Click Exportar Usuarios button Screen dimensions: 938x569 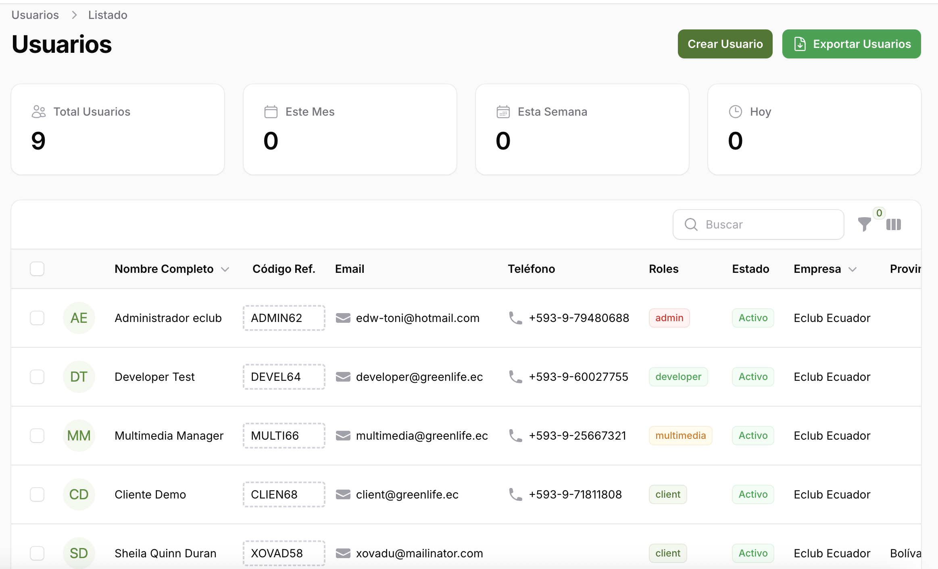(x=851, y=44)
